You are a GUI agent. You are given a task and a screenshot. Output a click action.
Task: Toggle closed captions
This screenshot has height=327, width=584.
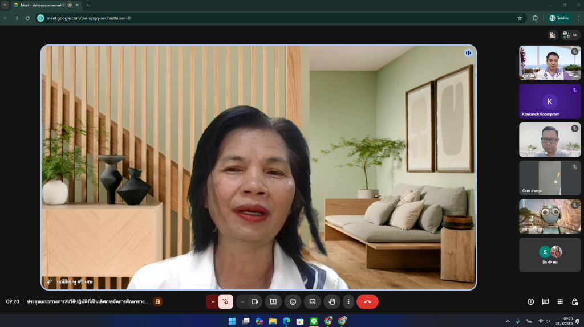coord(312,301)
